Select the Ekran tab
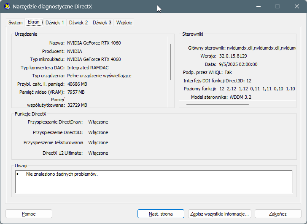Image resolution: width=307 pixels, height=224 pixels. 33,22
